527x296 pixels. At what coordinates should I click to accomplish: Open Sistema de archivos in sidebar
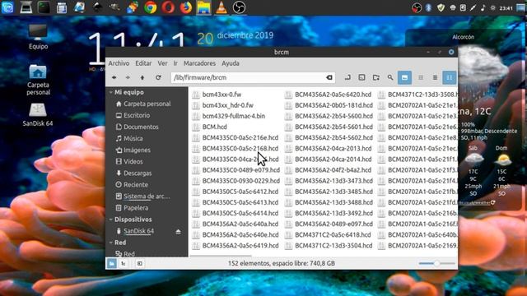[x=147, y=197]
